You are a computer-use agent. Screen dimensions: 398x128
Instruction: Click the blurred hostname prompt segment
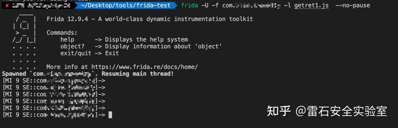(41, 5)
